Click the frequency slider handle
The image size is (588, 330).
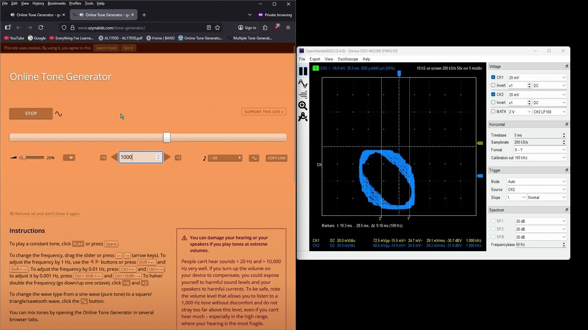[x=167, y=137]
